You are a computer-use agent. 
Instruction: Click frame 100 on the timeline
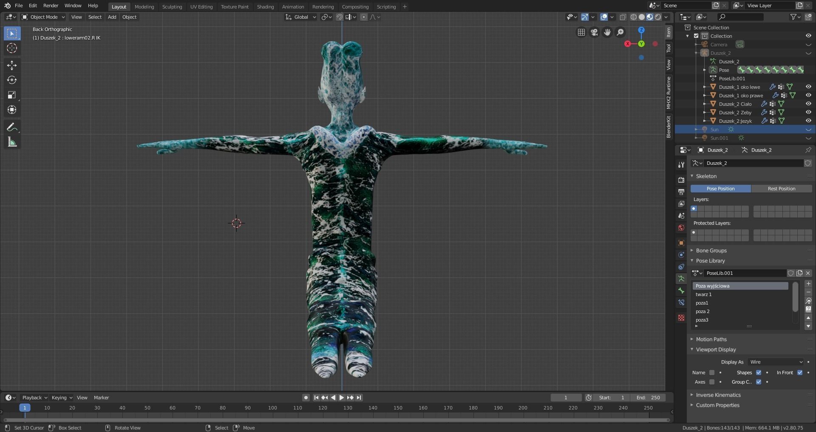(272, 408)
